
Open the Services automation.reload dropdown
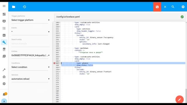coord(30,79)
